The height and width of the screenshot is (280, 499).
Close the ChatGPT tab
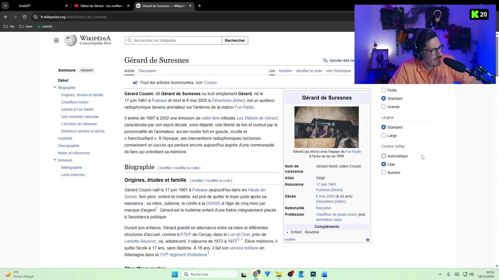66,6
